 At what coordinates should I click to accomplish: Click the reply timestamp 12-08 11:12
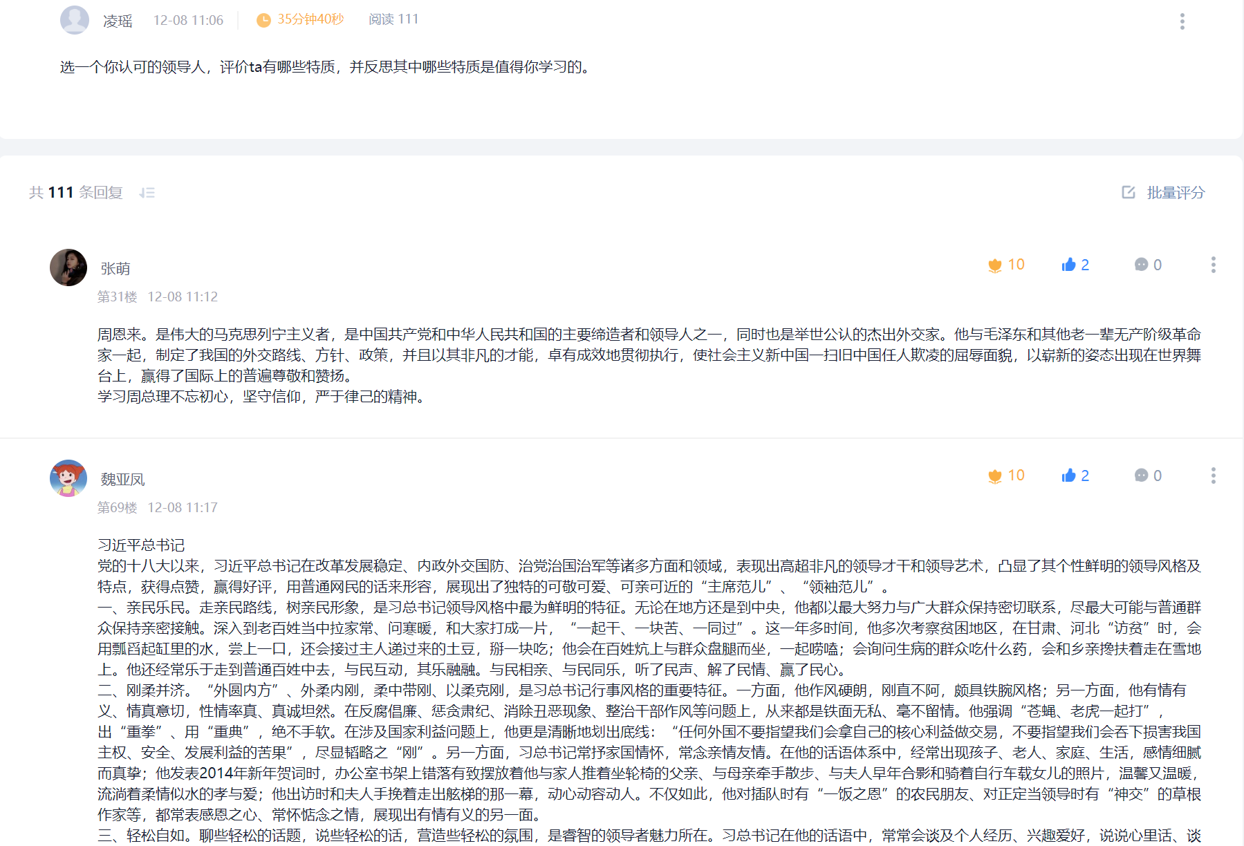coord(183,297)
